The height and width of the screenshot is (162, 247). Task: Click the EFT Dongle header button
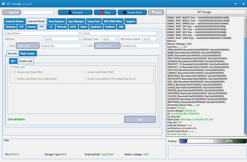tap(206, 12)
